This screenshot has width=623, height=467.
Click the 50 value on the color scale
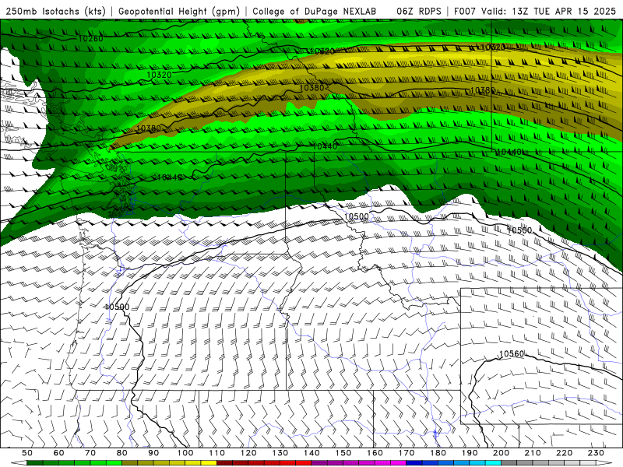(x=27, y=453)
